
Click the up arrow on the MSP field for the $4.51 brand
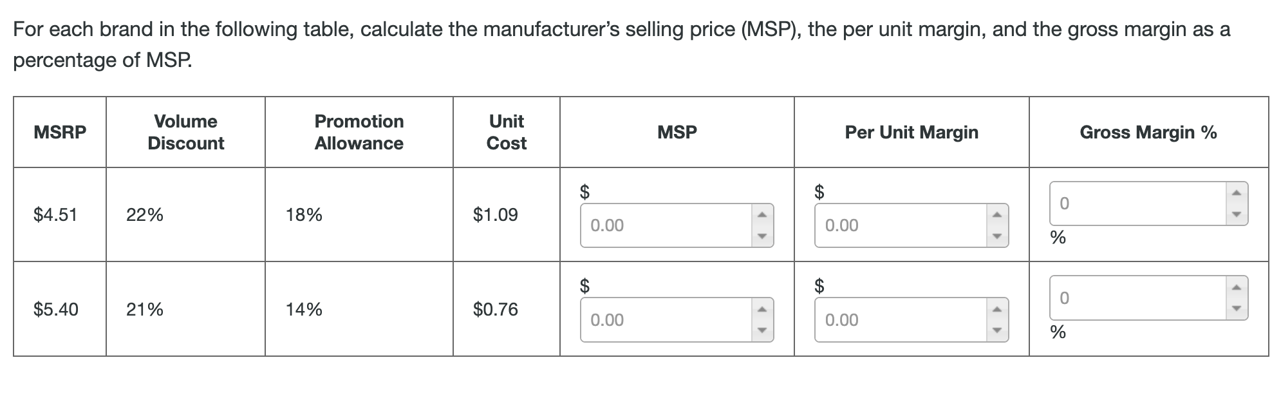click(x=761, y=213)
